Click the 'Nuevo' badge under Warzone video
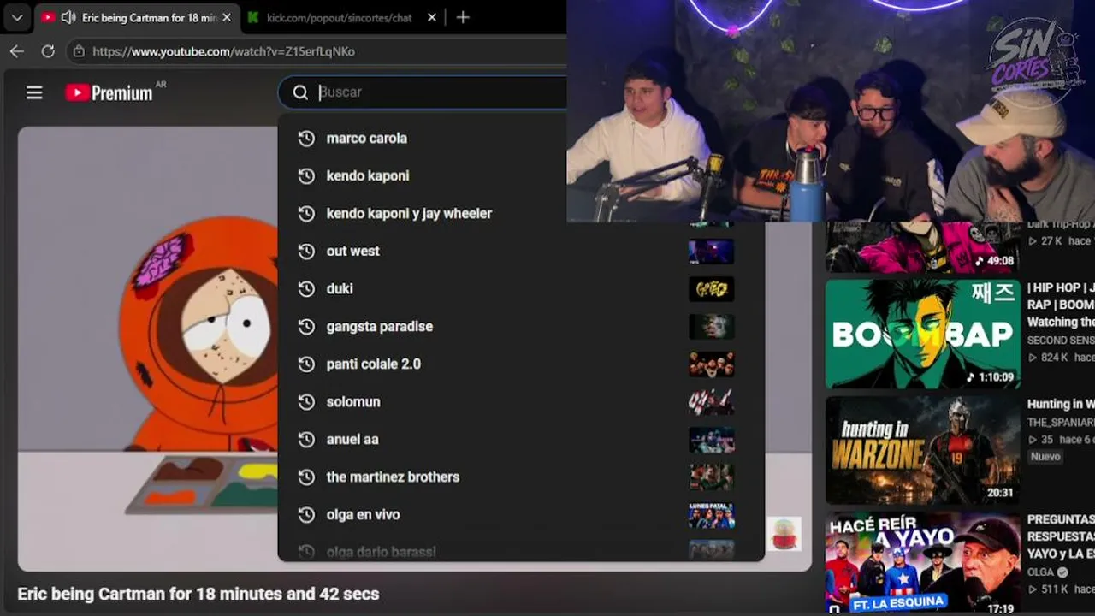 coord(1045,457)
